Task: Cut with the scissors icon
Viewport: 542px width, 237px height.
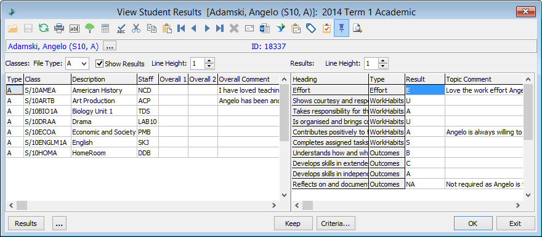Action: [x=136, y=29]
